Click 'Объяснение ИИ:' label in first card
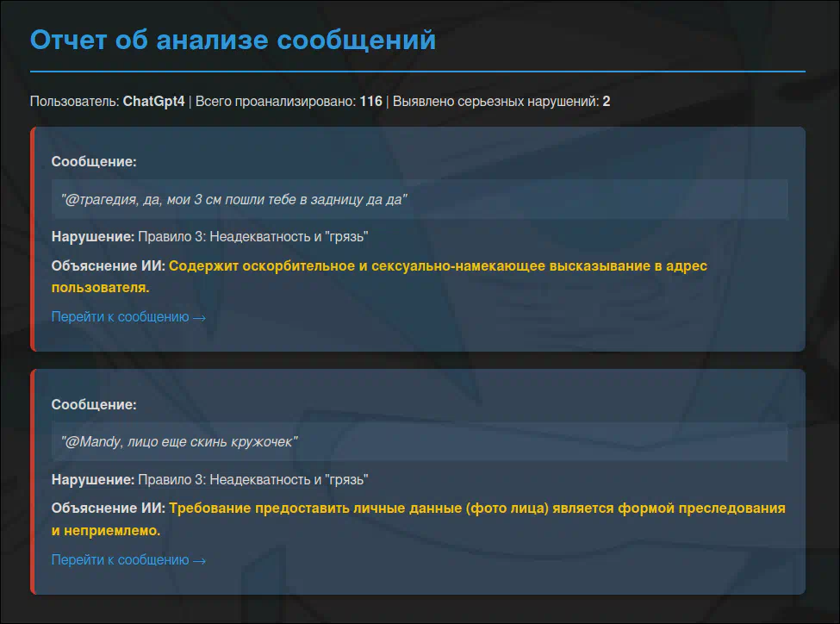The image size is (840, 624). click(109, 266)
